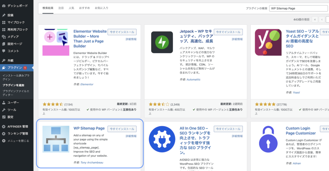Open the Yoast SEO plugin title link

point(302,39)
